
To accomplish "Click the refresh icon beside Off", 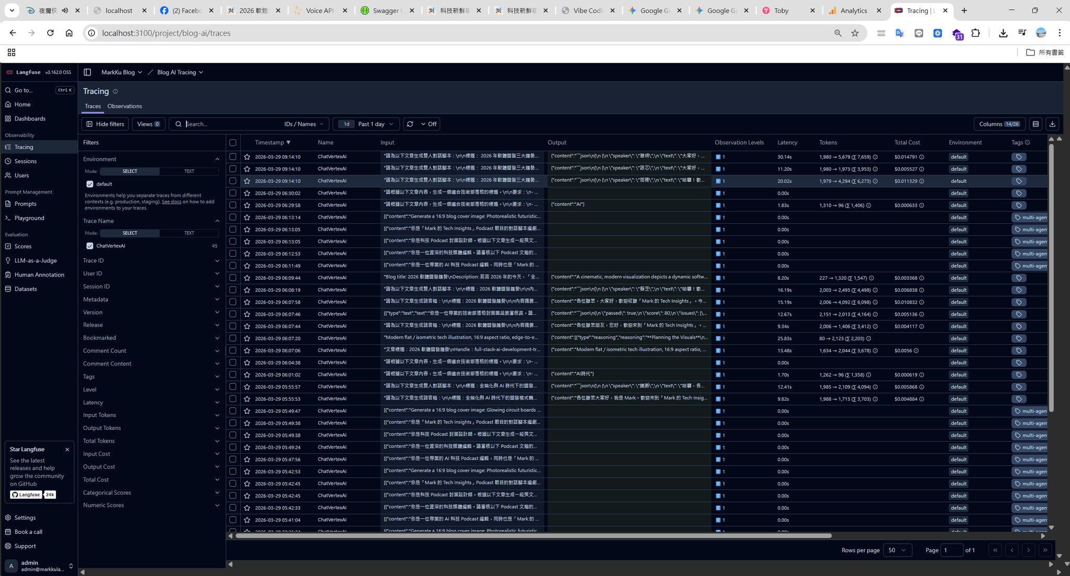I will pyautogui.click(x=410, y=124).
